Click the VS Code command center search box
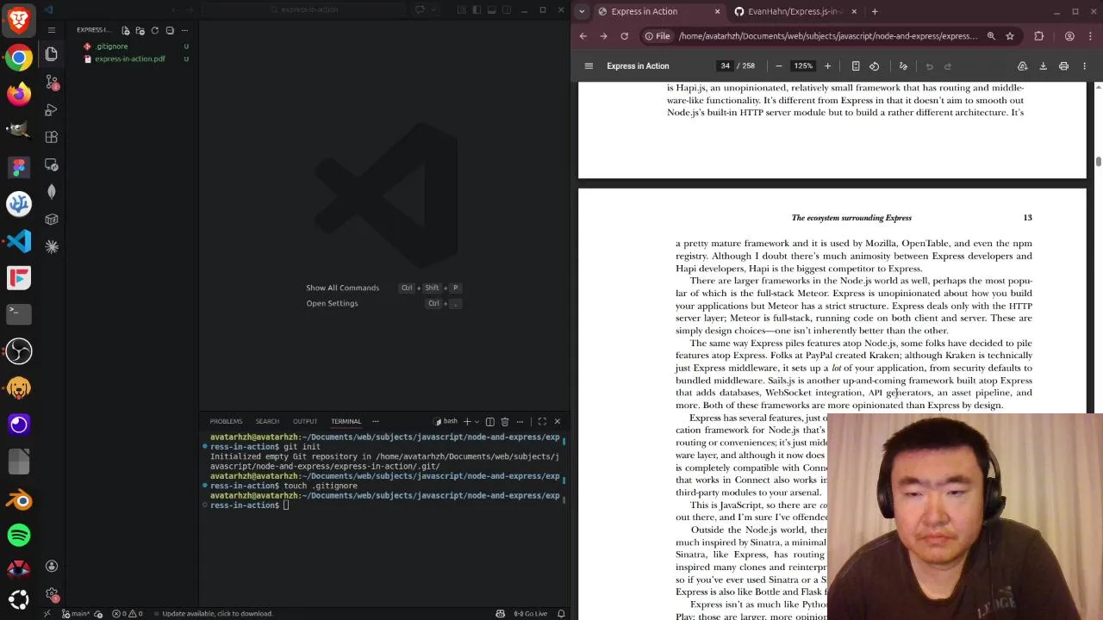Image resolution: width=1103 pixels, height=620 pixels. 306,9
